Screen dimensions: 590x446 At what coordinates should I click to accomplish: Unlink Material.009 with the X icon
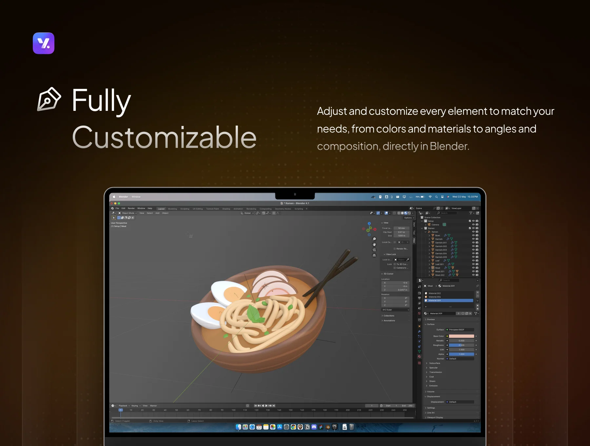[470, 314]
